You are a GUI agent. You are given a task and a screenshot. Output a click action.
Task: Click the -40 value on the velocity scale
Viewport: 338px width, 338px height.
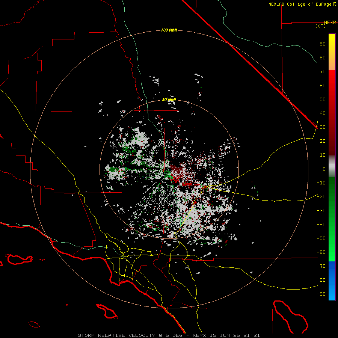coord(321,225)
